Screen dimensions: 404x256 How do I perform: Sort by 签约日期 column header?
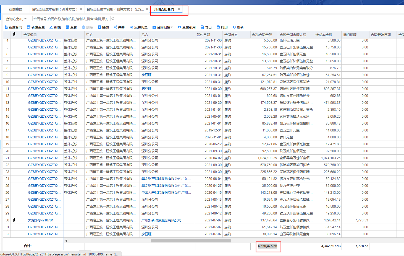(209, 35)
